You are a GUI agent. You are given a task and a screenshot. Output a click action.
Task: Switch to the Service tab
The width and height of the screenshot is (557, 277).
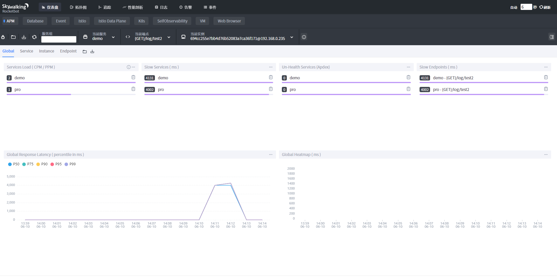pyautogui.click(x=26, y=51)
